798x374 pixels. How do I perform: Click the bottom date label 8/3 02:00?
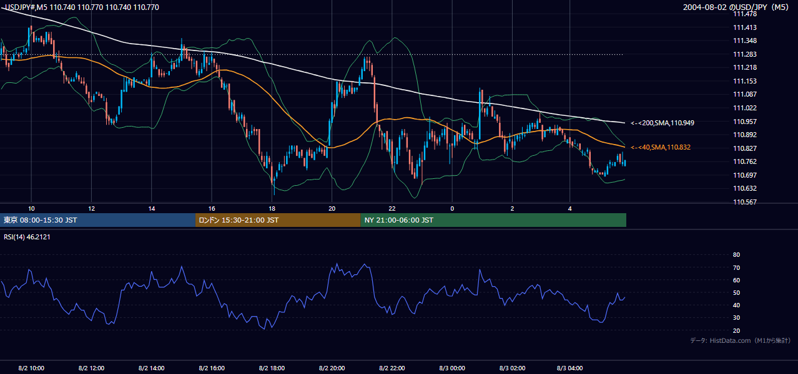[512, 368]
